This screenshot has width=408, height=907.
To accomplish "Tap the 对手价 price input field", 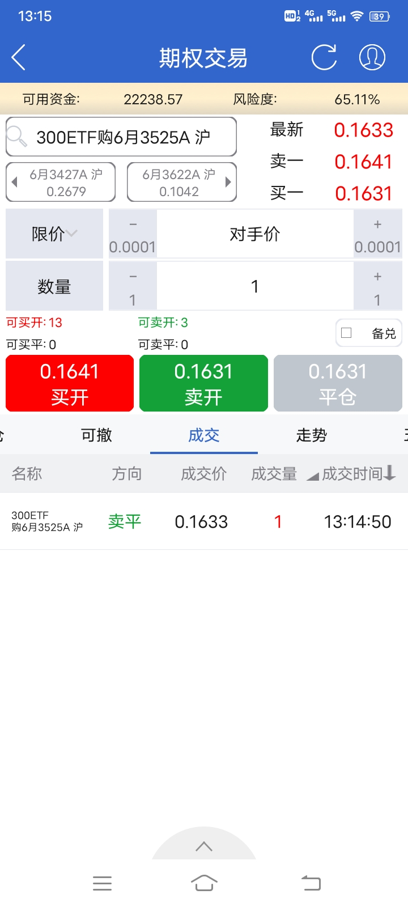I will point(255,234).
